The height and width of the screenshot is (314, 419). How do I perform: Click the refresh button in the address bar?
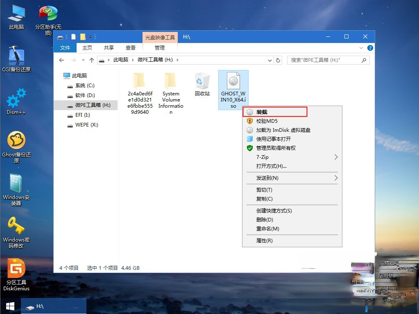coord(279,60)
